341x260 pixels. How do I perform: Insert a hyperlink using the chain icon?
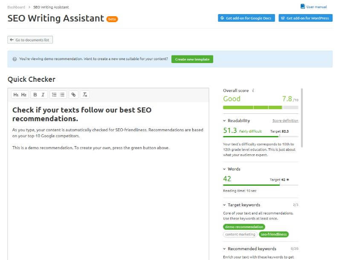click(73, 95)
